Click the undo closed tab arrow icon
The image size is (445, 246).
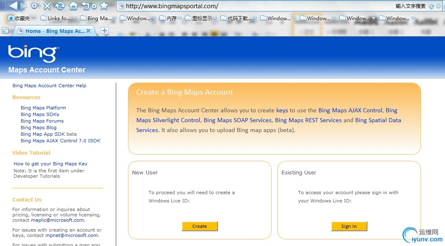(x=85, y=6)
